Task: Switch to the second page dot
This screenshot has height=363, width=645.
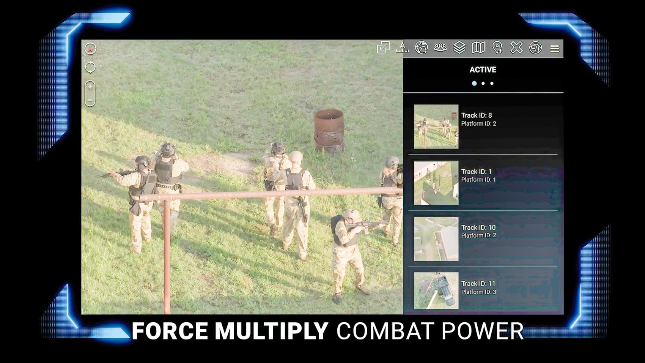Action: [x=483, y=84]
